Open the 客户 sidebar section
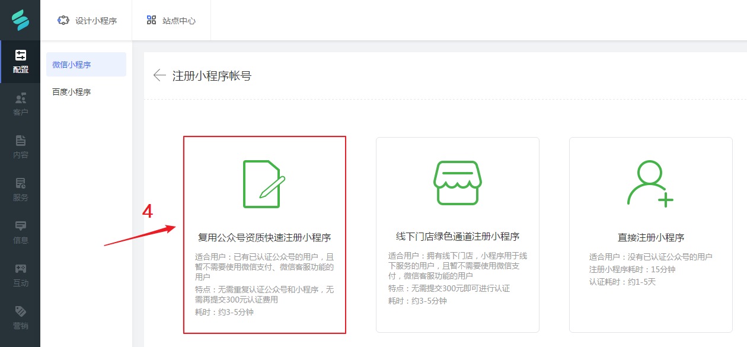 coord(20,104)
